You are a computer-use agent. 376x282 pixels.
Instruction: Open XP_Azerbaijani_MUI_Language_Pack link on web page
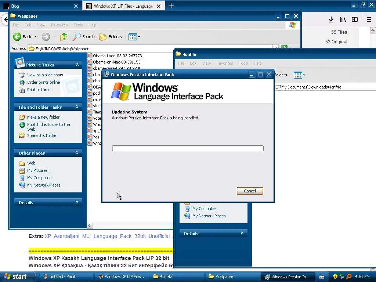pos(109,236)
